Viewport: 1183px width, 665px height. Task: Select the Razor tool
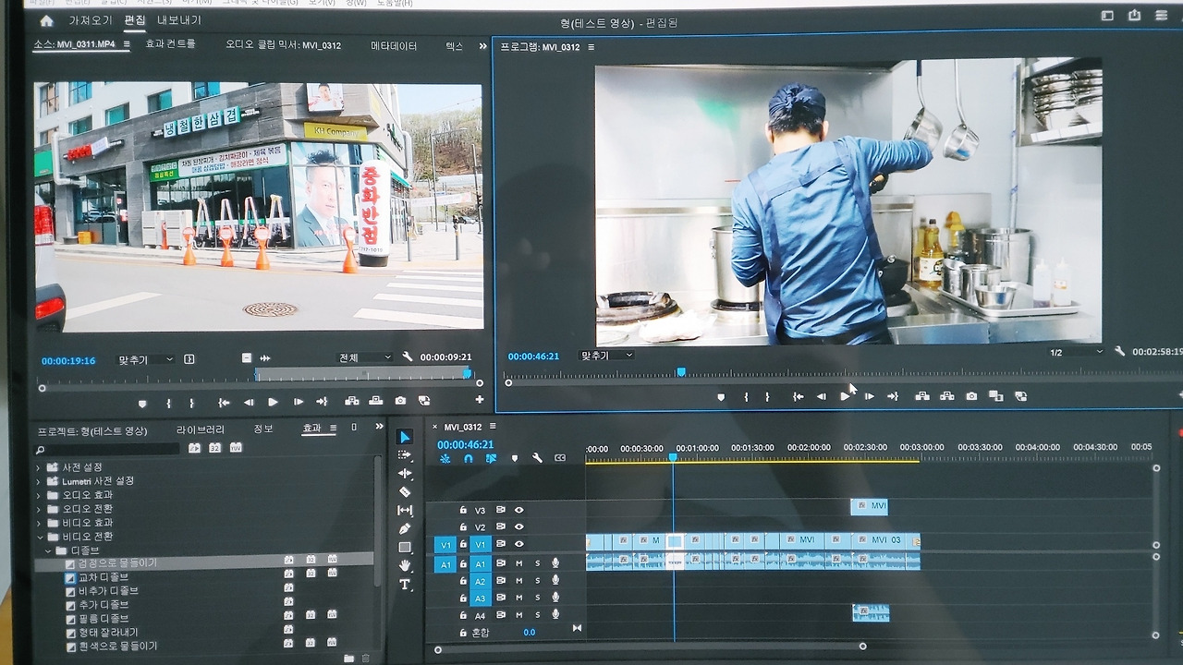tap(405, 492)
